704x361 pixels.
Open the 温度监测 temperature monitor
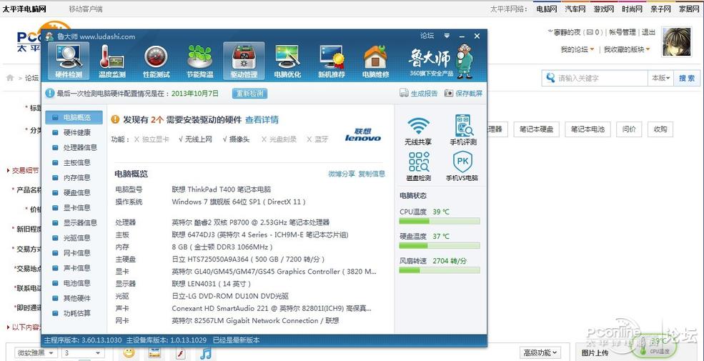111,61
